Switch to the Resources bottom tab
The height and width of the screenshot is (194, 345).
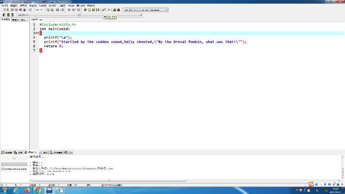click(x=18, y=152)
